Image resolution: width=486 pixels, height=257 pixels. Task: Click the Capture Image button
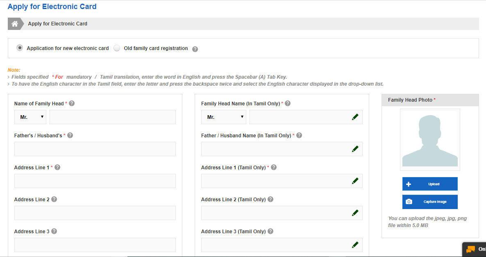[430, 202]
